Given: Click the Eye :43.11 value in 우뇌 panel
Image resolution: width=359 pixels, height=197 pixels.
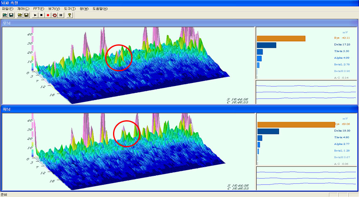Looking at the screenshot, I should point(342,38).
